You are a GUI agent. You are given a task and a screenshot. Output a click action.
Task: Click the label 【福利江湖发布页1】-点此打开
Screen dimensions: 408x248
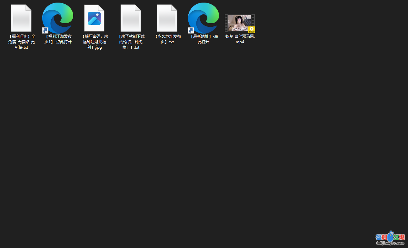coord(58,39)
